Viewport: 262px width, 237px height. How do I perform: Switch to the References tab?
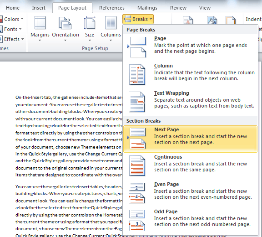[x=112, y=8]
